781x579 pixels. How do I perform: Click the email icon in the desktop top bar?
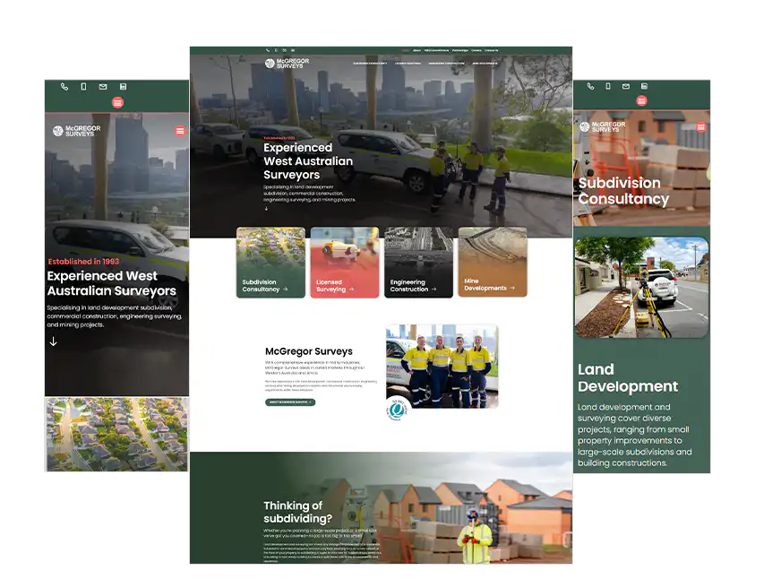click(285, 50)
